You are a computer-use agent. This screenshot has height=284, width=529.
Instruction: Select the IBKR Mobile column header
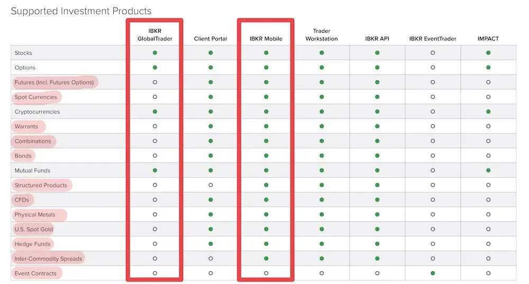click(x=266, y=39)
